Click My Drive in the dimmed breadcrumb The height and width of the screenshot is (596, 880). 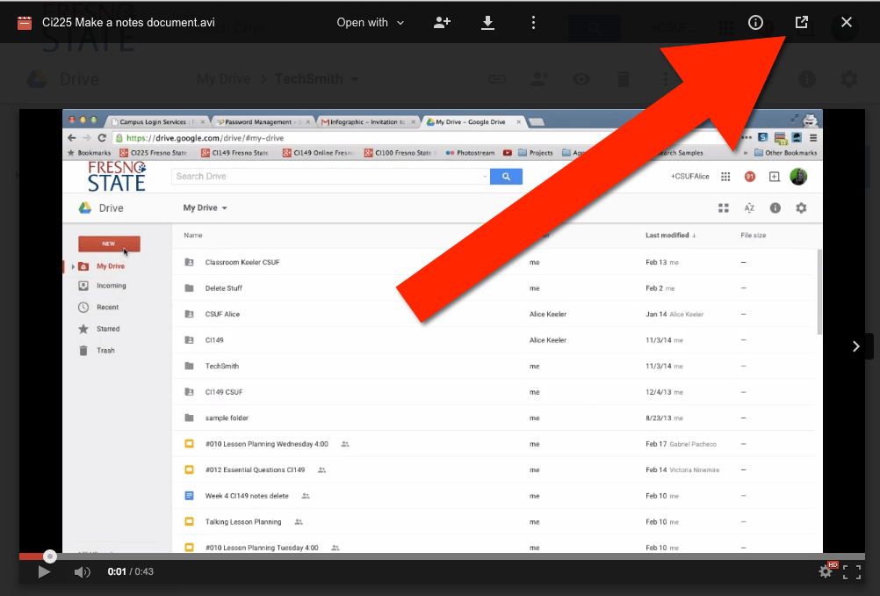click(x=223, y=79)
